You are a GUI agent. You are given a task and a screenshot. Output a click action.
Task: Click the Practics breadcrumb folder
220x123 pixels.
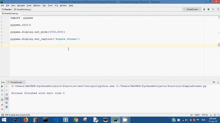pos(7,9)
